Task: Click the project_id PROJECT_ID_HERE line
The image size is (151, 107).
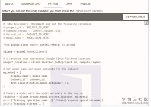Action: point(27,27)
